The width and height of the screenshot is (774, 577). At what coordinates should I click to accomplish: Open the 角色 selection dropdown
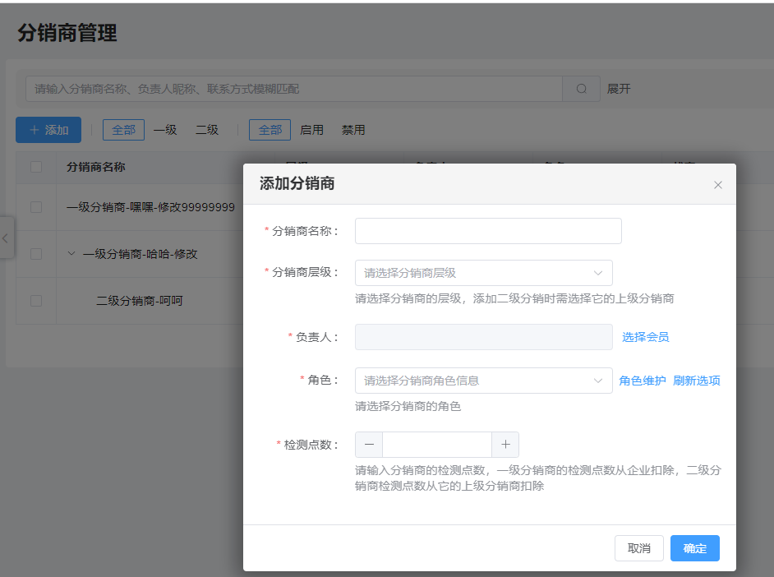click(483, 381)
